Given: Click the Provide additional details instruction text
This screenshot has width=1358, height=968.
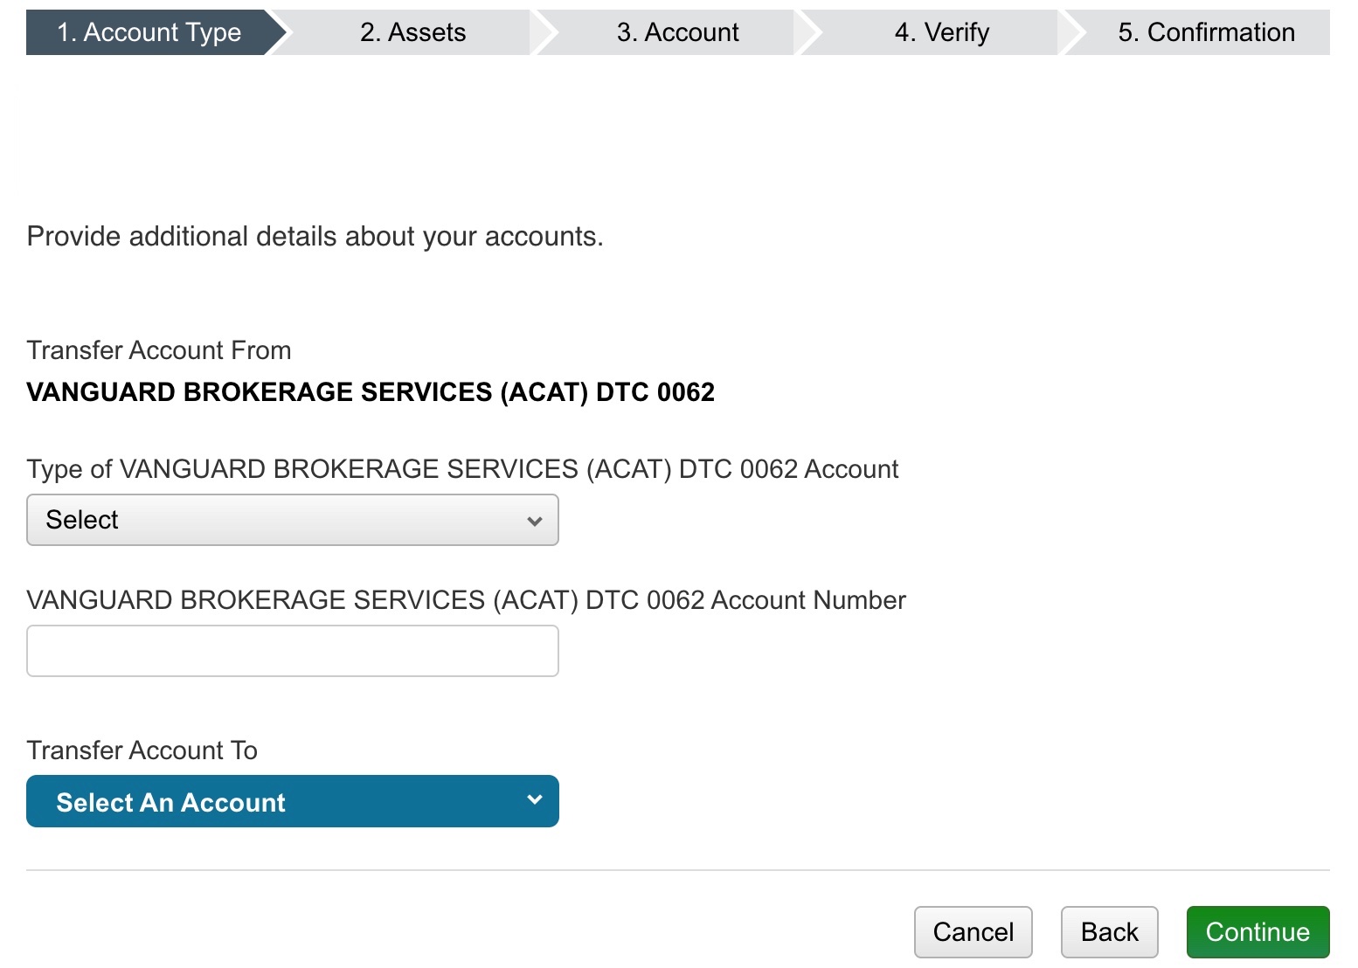Looking at the screenshot, I should pos(315,237).
